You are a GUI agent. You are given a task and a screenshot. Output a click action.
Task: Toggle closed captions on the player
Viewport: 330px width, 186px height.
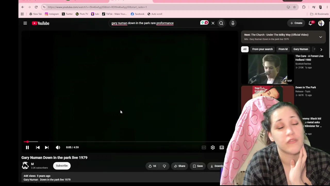point(204,148)
